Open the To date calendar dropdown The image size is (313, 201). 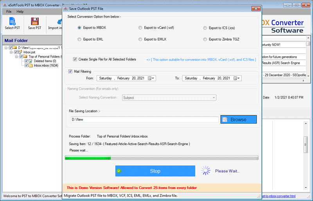coord(237,78)
